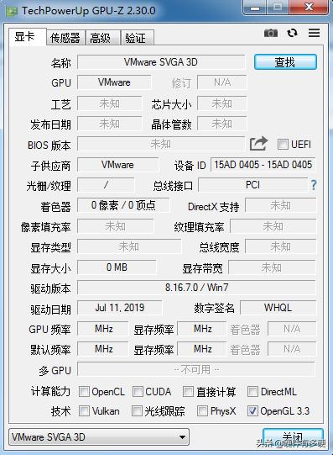The image size is (333, 455).
Task: Click the DirectX 支持 field
Action: point(281,205)
